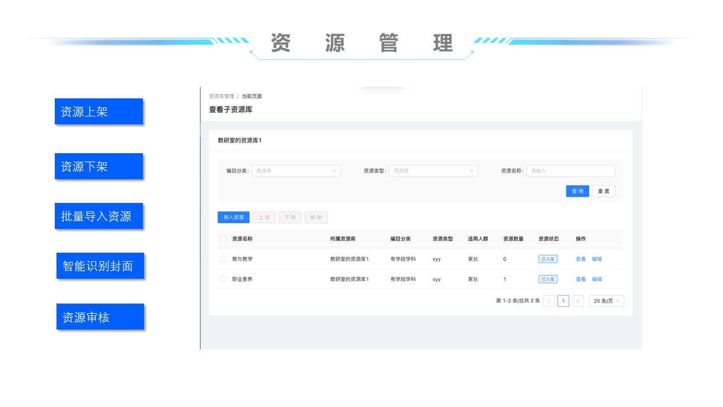
Task: Click the 批量导入资源 side label
Action: point(99,217)
